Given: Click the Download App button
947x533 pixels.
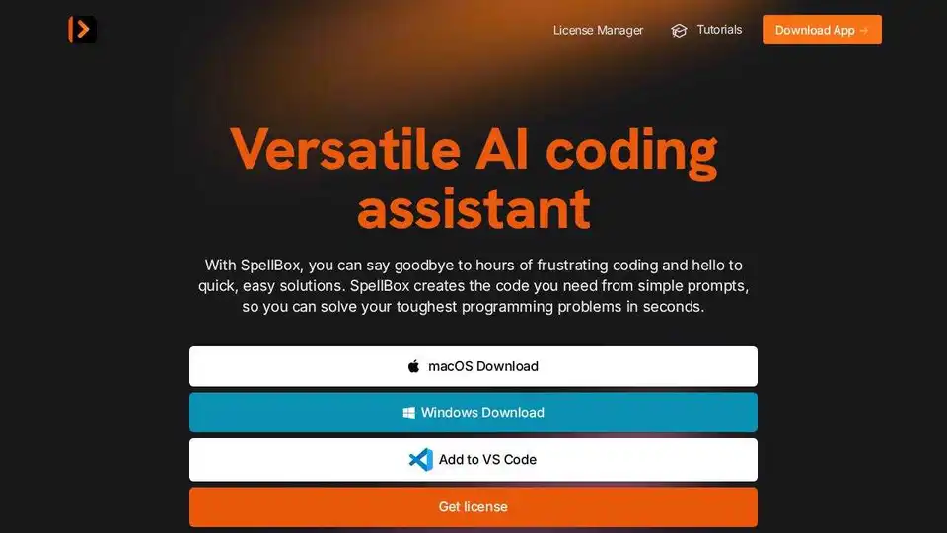Looking at the screenshot, I should point(822,30).
